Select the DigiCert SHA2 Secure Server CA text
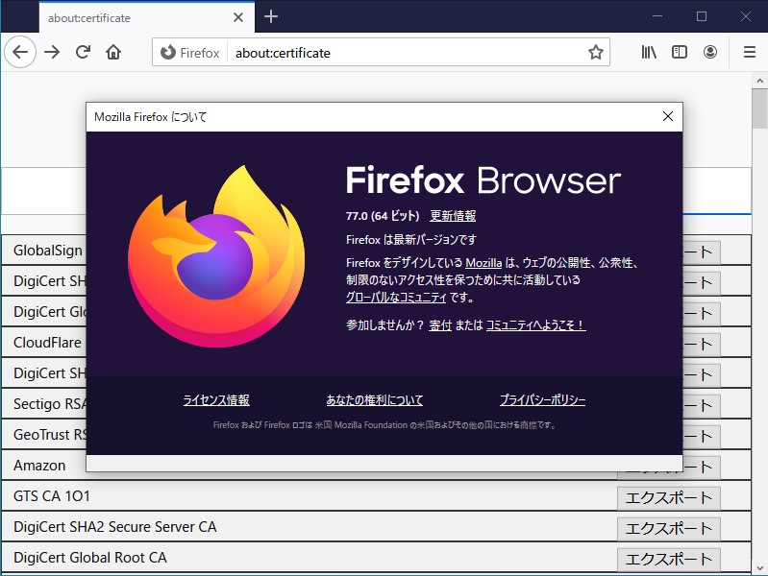 tap(114, 527)
